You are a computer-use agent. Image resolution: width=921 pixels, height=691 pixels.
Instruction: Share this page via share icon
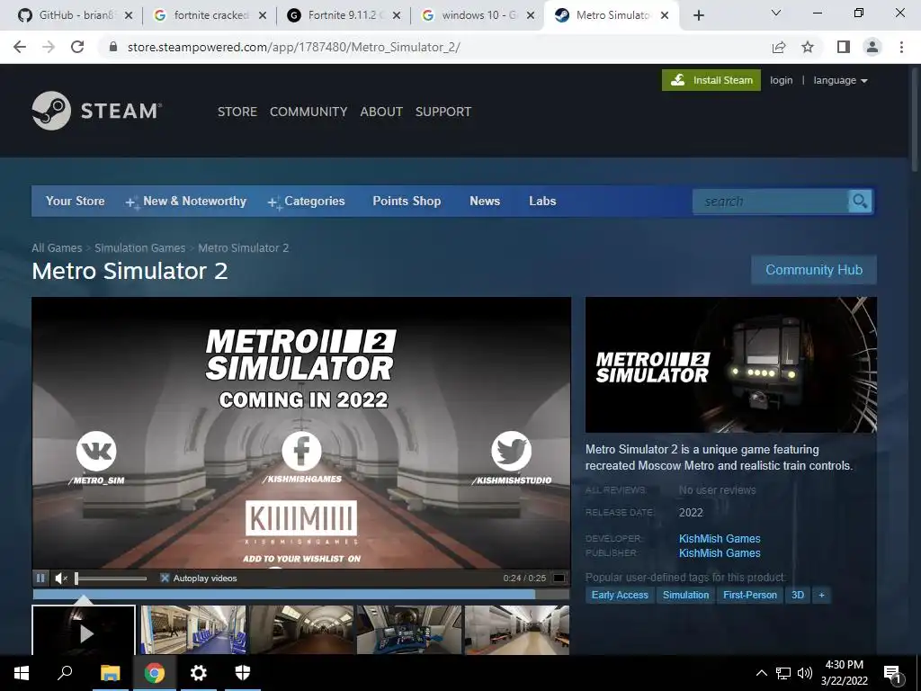pos(779,47)
